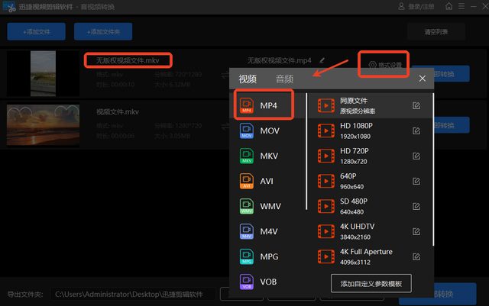Image resolution: width=489 pixels, height=306 pixels.
Task: Choose the MOV format icon
Action: pos(246,130)
